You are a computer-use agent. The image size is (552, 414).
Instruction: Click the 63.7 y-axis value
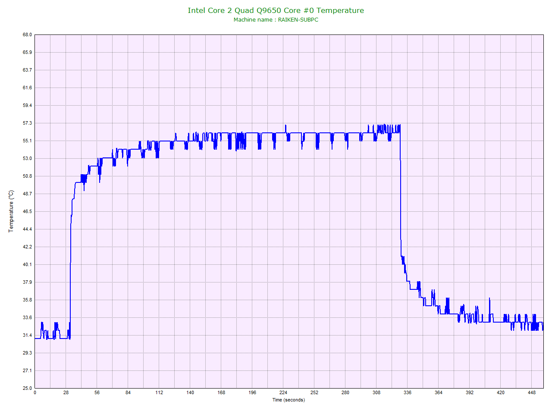click(x=27, y=70)
